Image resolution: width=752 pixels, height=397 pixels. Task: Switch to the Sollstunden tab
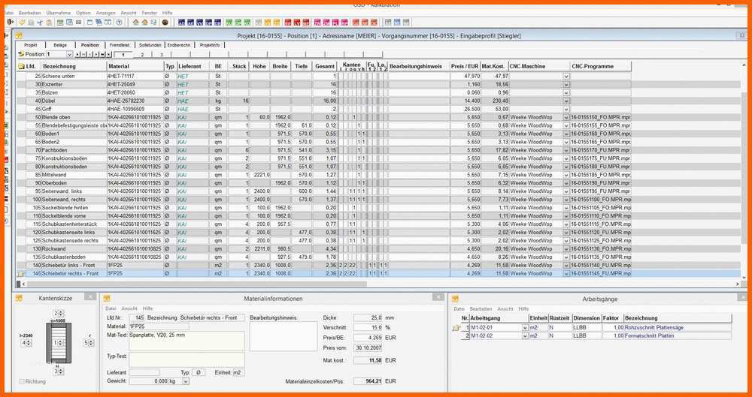point(149,45)
